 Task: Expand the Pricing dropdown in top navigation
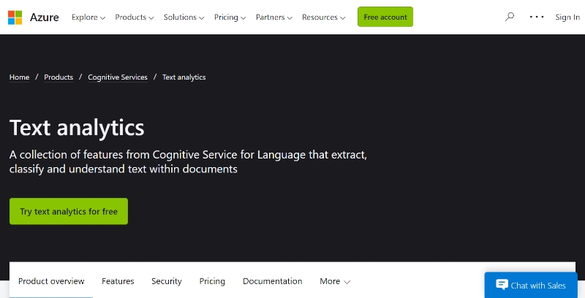[x=230, y=17]
